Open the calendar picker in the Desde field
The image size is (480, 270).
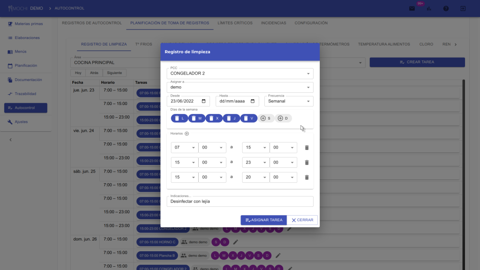pos(203,101)
